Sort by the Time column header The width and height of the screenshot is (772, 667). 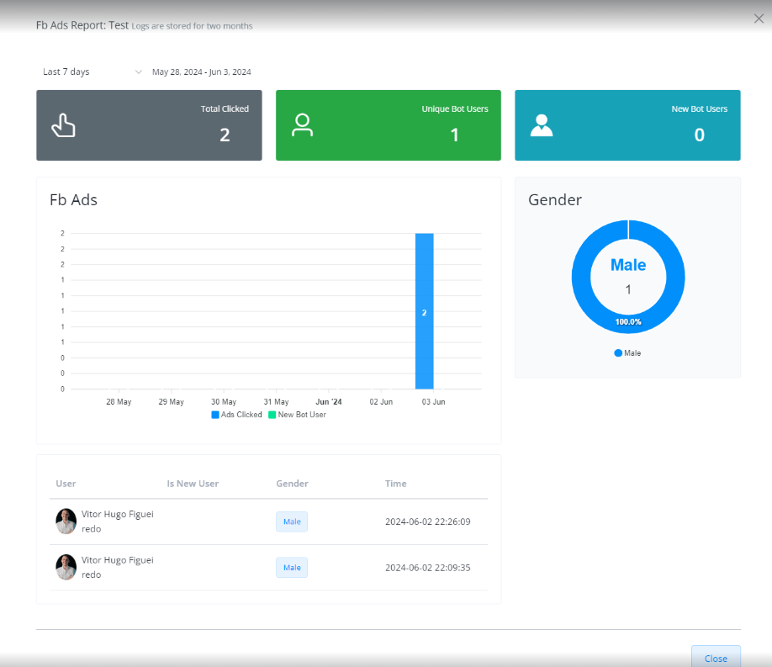tap(395, 484)
